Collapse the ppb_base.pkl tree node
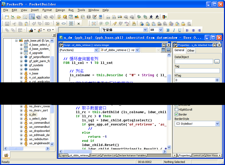 16,41
